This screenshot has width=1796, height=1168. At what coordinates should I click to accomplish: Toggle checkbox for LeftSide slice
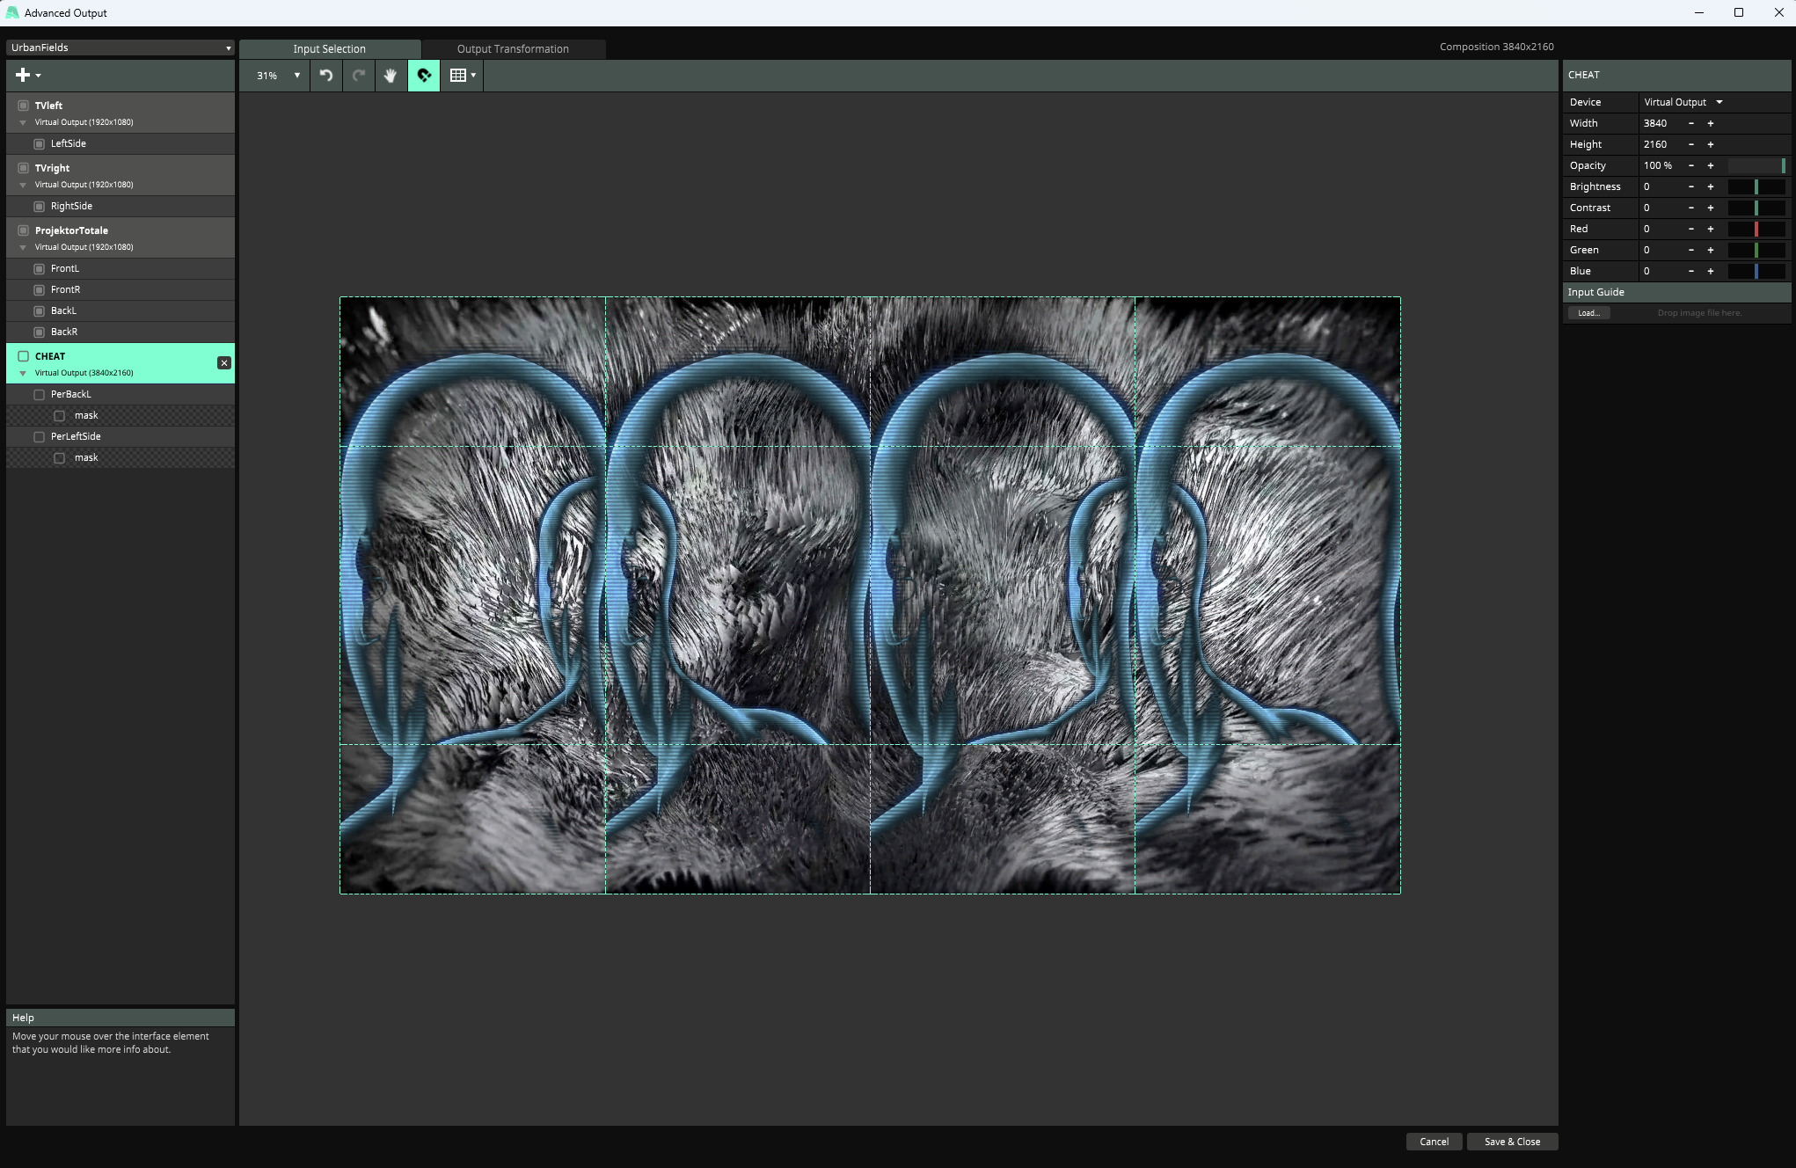pyautogui.click(x=39, y=143)
